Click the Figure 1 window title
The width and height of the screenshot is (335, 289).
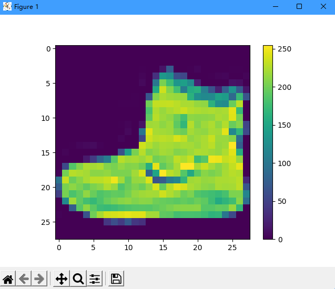click(26, 7)
